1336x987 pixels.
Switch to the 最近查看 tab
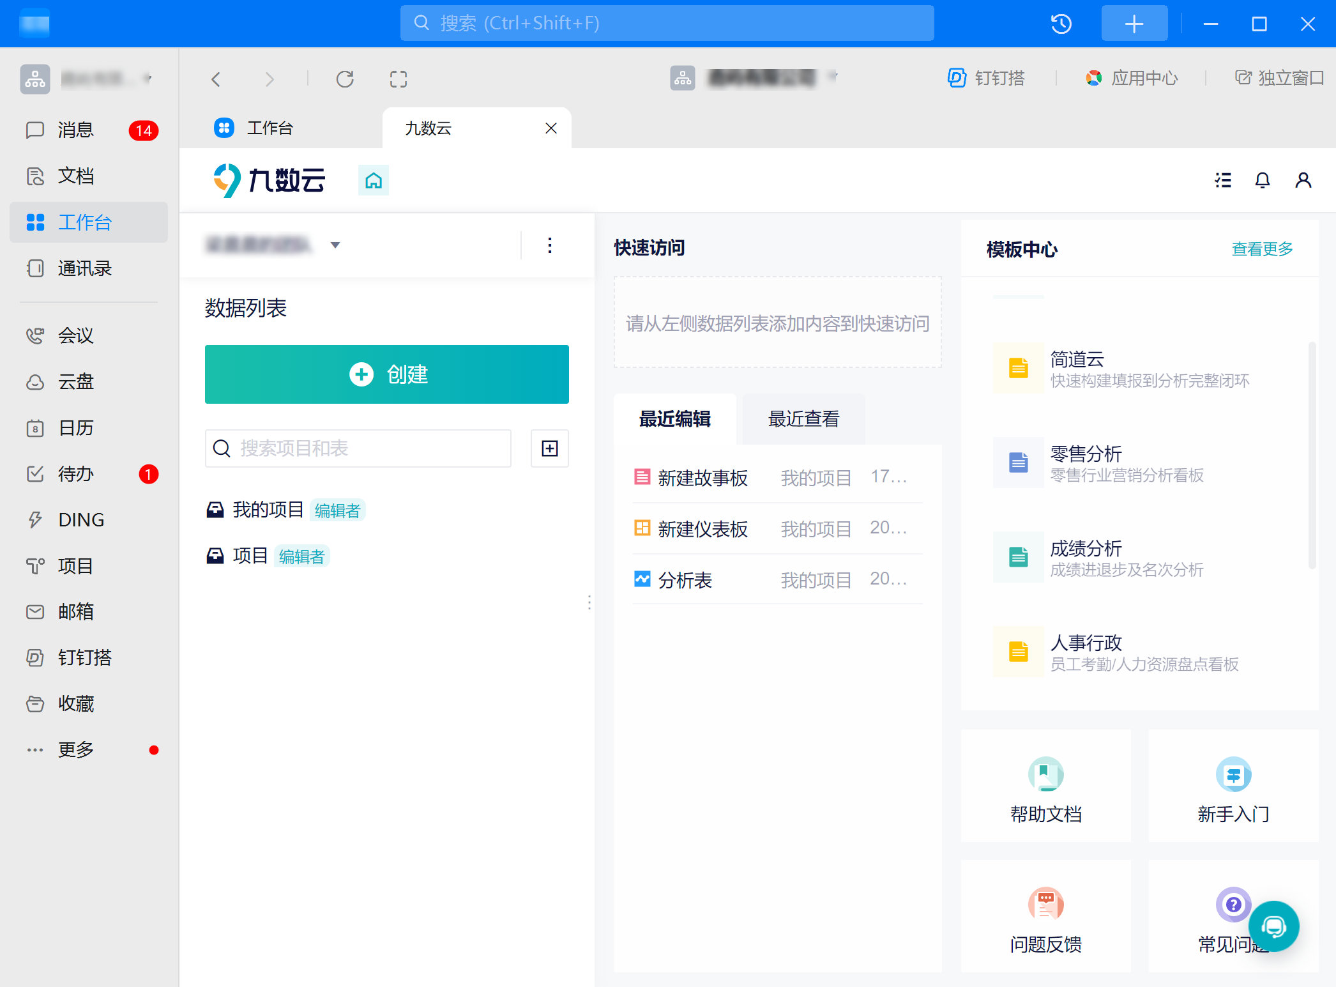[803, 419]
